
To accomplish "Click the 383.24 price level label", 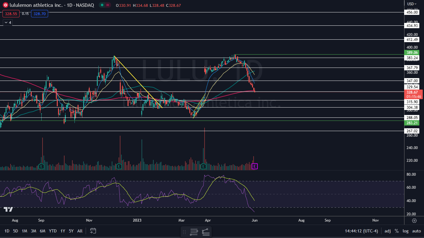I will tap(413, 58).
